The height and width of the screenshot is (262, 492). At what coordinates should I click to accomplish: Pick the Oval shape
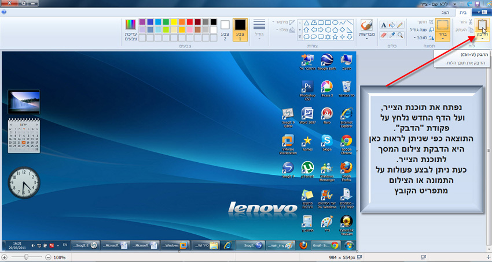335,23
